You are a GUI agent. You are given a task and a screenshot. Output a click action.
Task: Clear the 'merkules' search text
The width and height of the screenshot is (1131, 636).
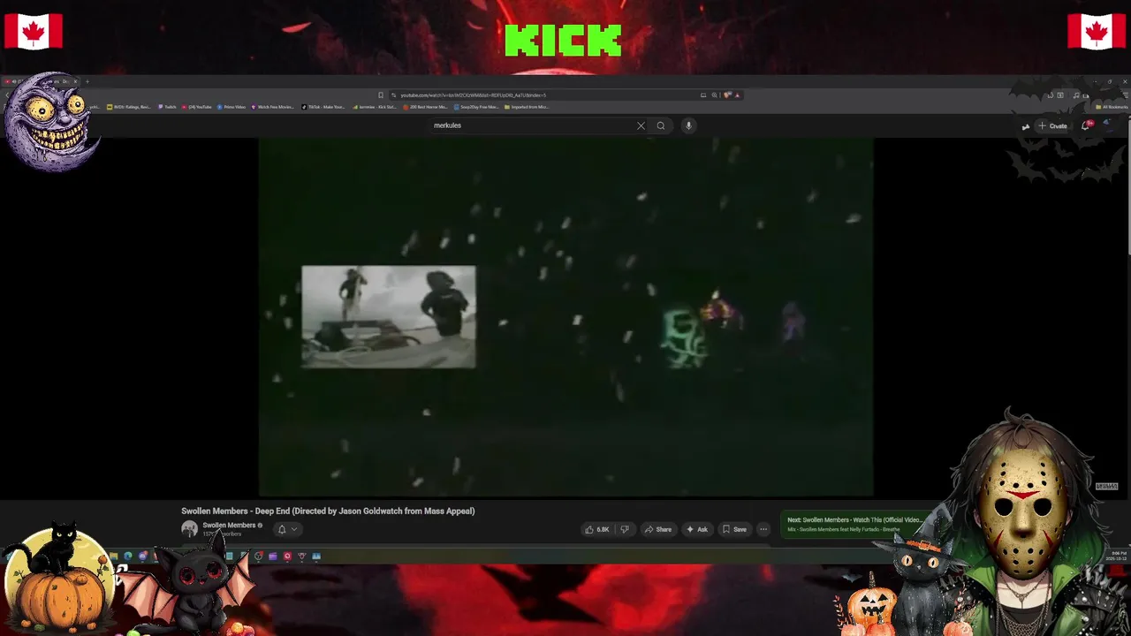tap(641, 125)
